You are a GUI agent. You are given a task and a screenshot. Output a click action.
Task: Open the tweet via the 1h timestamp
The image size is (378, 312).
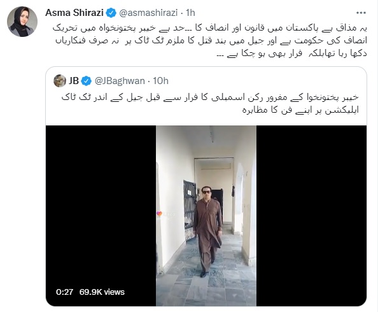pos(190,13)
